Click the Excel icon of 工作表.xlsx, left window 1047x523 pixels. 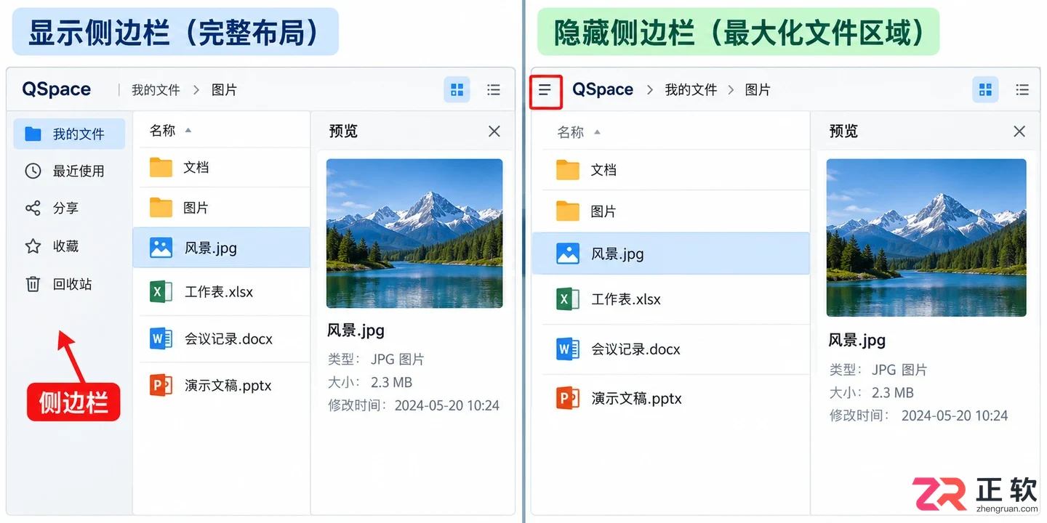(x=161, y=292)
